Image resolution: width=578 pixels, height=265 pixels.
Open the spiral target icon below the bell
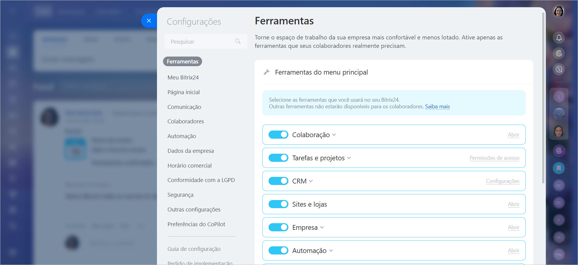click(559, 54)
